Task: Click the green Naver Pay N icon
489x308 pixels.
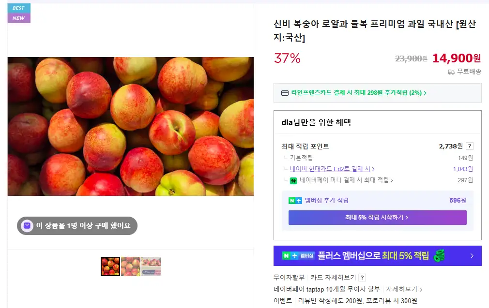Action: pos(293,181)
